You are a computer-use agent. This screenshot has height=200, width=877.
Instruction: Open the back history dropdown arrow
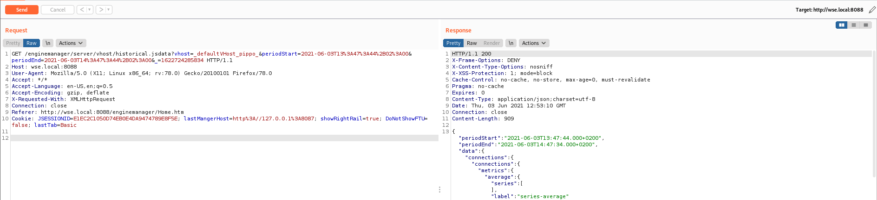(90, 10)
